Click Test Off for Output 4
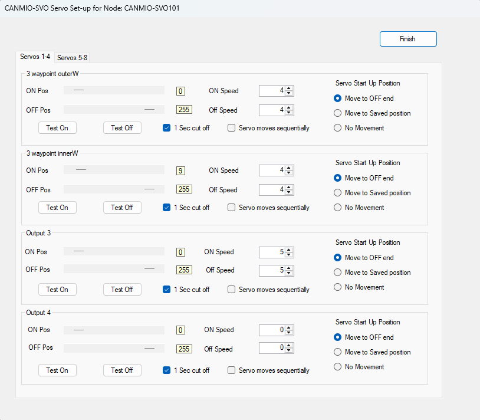The width and height of the screenshot is (480, 420). [122, 370]
